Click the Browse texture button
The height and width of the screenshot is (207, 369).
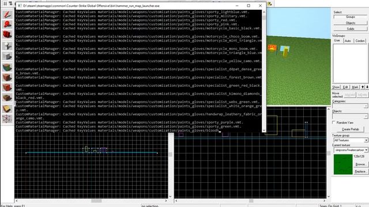coord(360,164)
